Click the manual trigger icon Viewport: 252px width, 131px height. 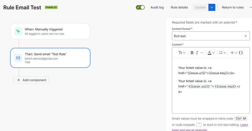18,31
